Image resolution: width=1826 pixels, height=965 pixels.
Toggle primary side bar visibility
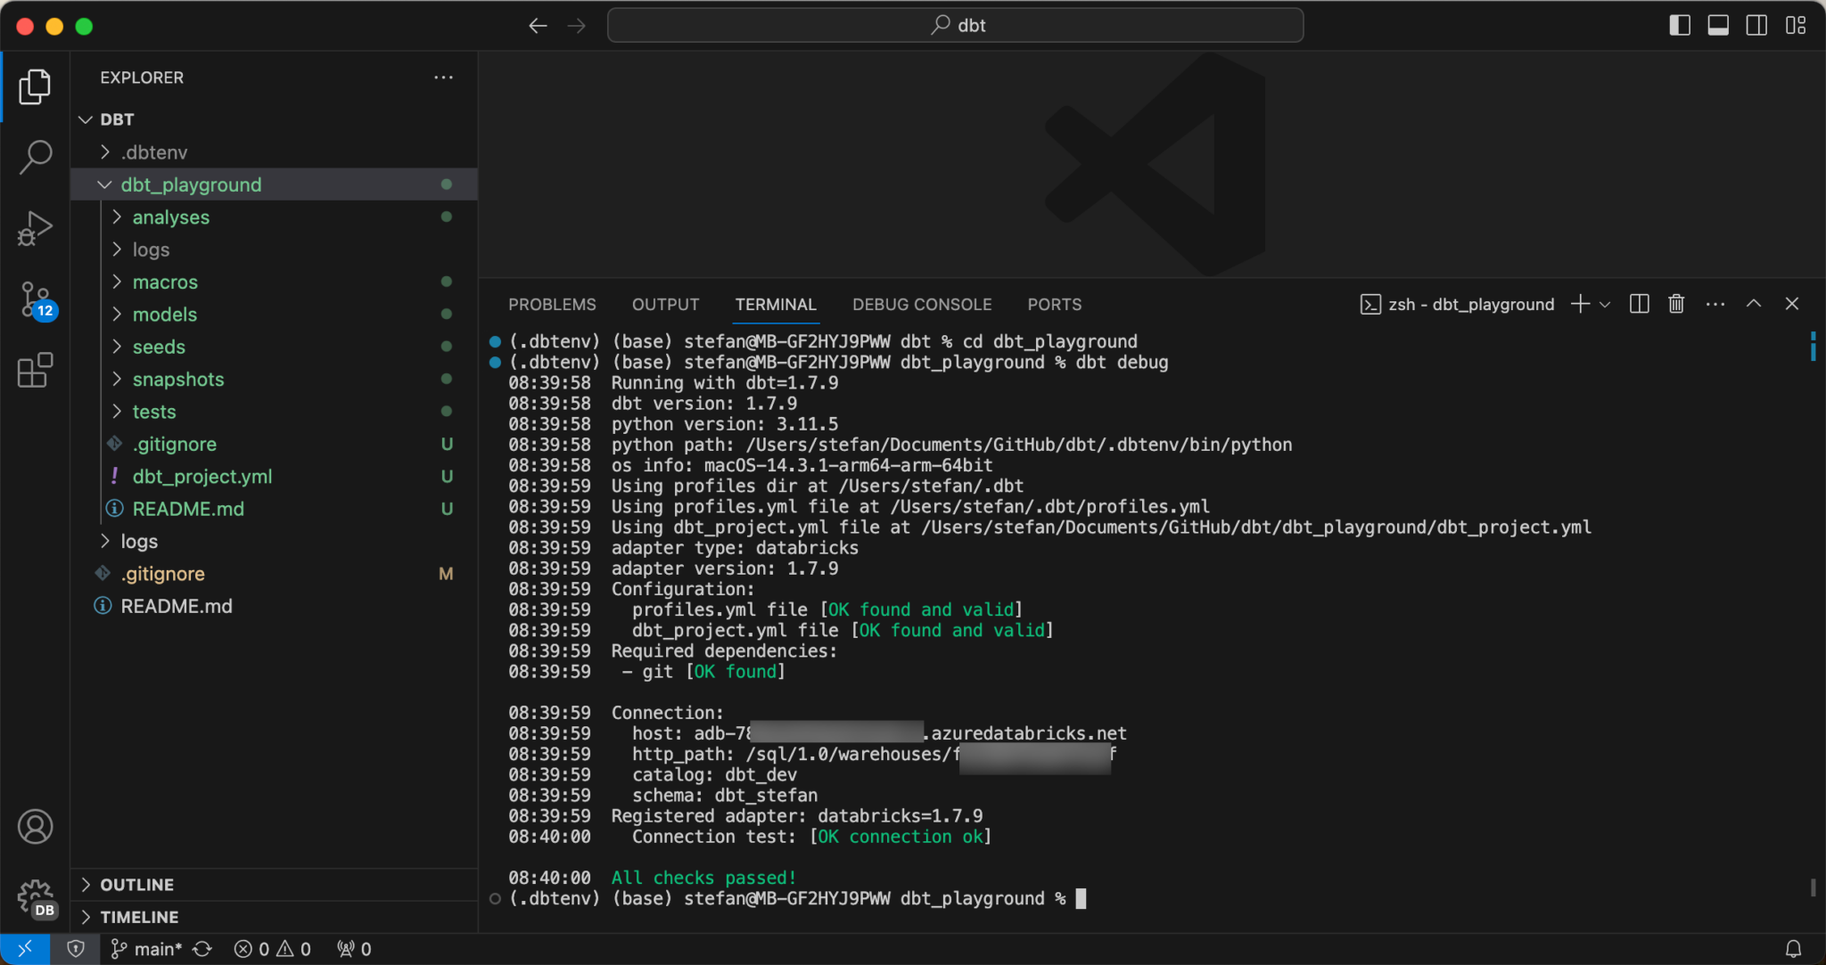click(x=1679, y=25)
